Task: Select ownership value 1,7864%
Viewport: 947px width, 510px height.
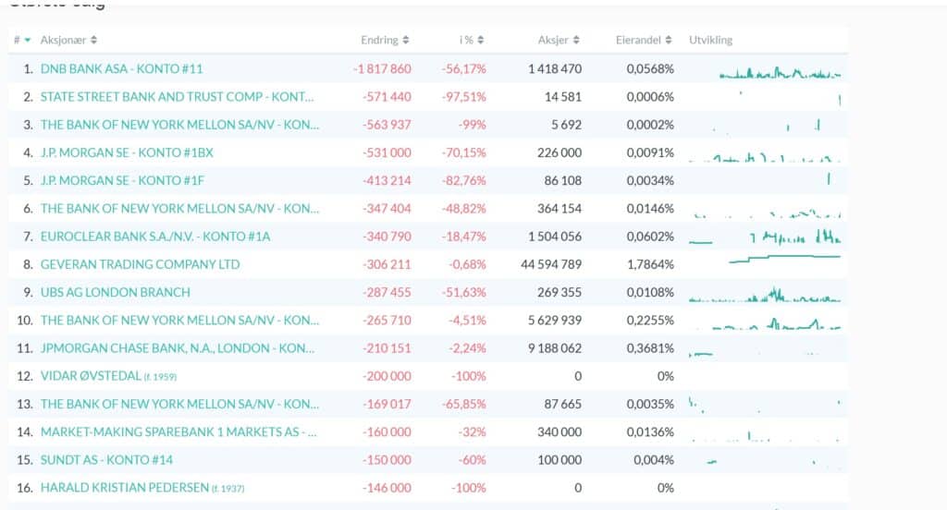Action: 650,264
